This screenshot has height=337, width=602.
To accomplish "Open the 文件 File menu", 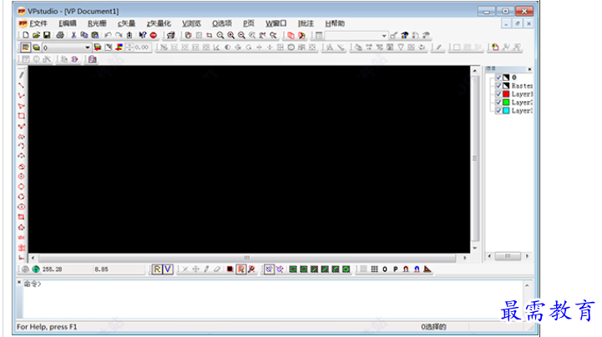I will pyautogui.click(x=38, y=23).
